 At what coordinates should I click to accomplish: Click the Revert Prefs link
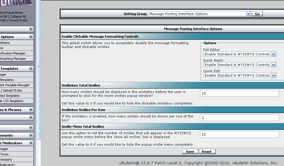[x=18, y=20]
